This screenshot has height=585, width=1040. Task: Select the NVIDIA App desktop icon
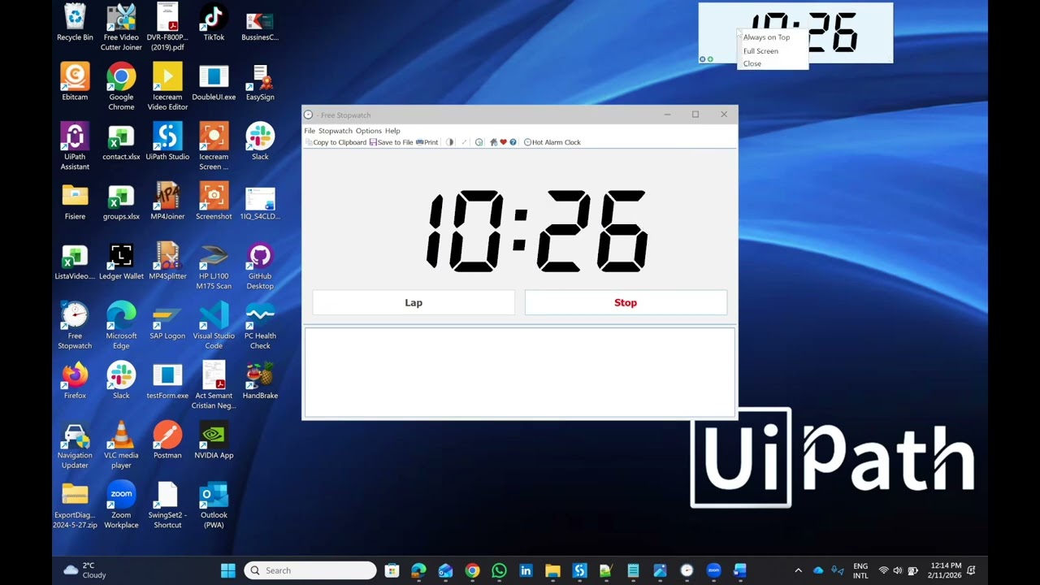214,440
